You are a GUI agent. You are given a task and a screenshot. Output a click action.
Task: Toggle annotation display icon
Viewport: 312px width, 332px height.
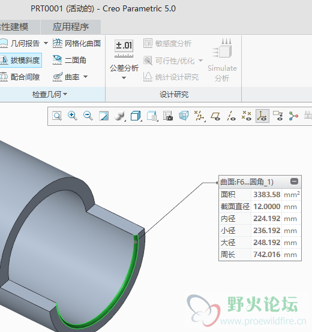point(278,116)
